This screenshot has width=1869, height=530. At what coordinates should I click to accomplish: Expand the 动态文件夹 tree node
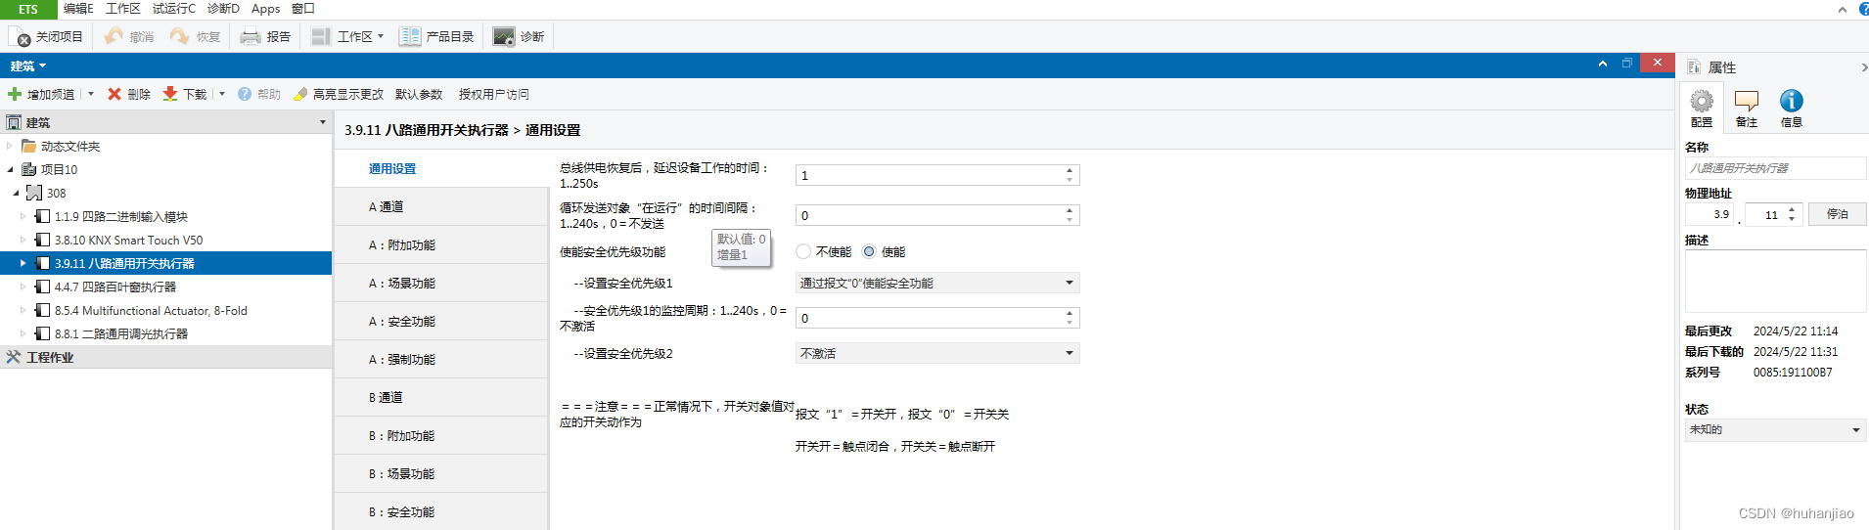[10, 146]
